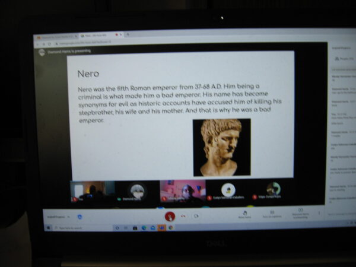Click the chat message input field
This screenshot has height=267, width=356.
pos(341,214)
